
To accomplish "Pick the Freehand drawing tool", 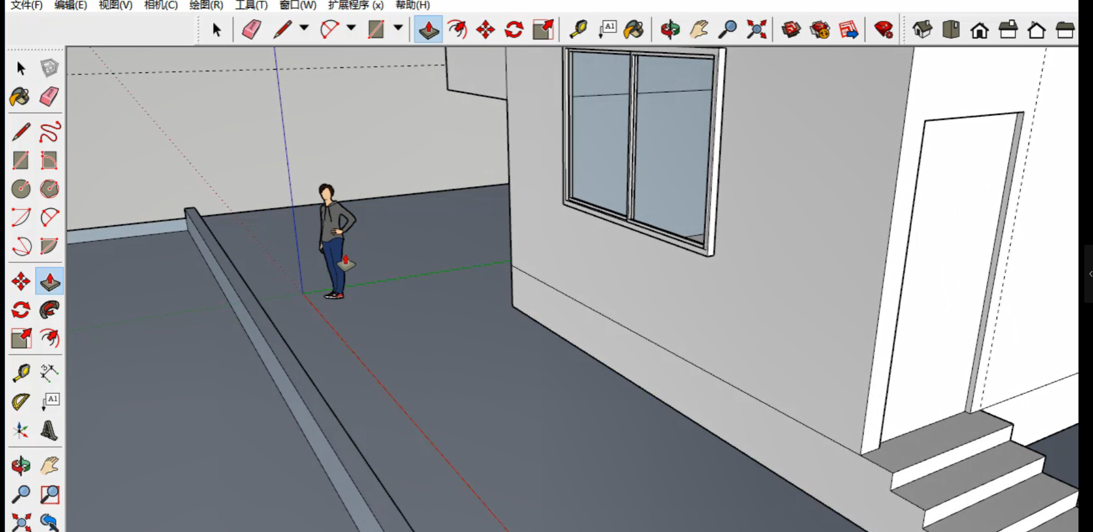I will [49, 132].
